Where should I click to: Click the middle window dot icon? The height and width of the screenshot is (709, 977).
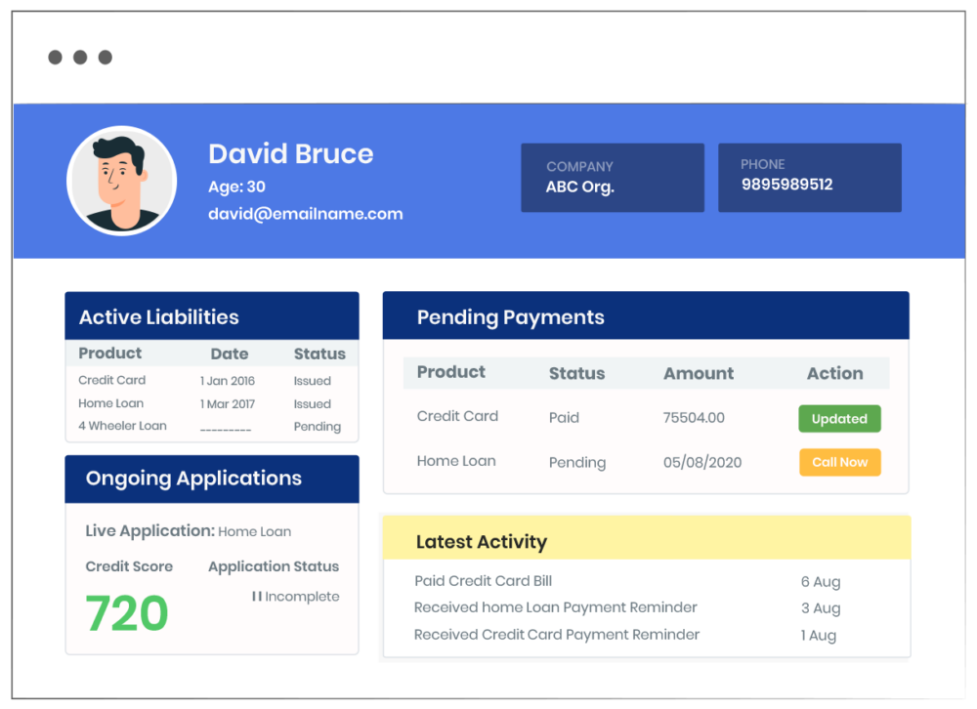coord(80,57)
